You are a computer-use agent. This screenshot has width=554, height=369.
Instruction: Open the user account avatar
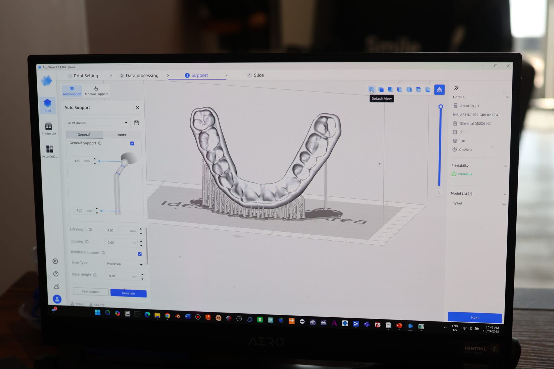pyautogui.click(x=57, y=299)
